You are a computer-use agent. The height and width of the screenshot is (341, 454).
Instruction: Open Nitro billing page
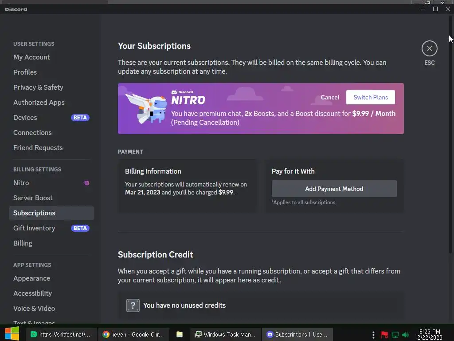(x=21, y=182)
